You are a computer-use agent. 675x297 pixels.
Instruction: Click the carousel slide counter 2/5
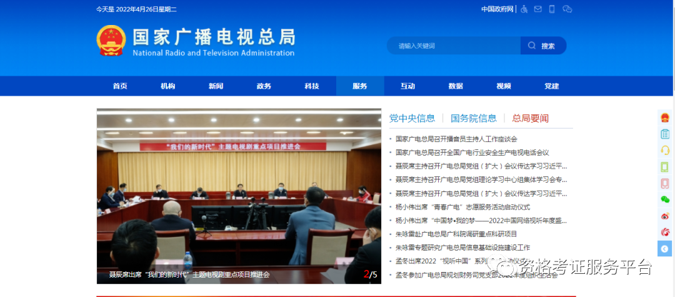pos(370,274)
